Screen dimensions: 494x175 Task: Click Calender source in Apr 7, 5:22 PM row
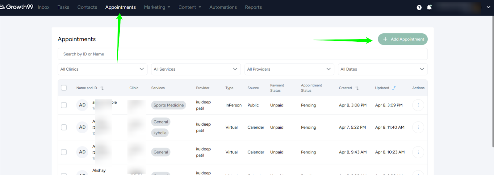tap(256, 127)
